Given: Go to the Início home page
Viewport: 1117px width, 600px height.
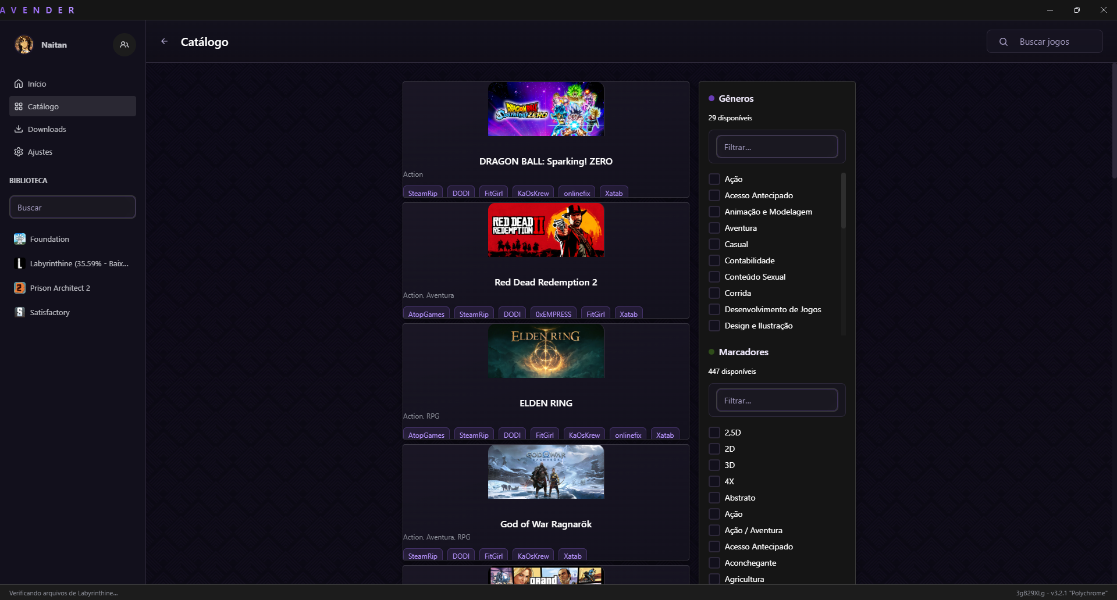Looking at the screenshot, I should click(x=37, y=84).
